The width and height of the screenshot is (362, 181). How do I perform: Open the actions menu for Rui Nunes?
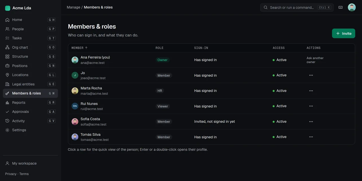(311, 106)
